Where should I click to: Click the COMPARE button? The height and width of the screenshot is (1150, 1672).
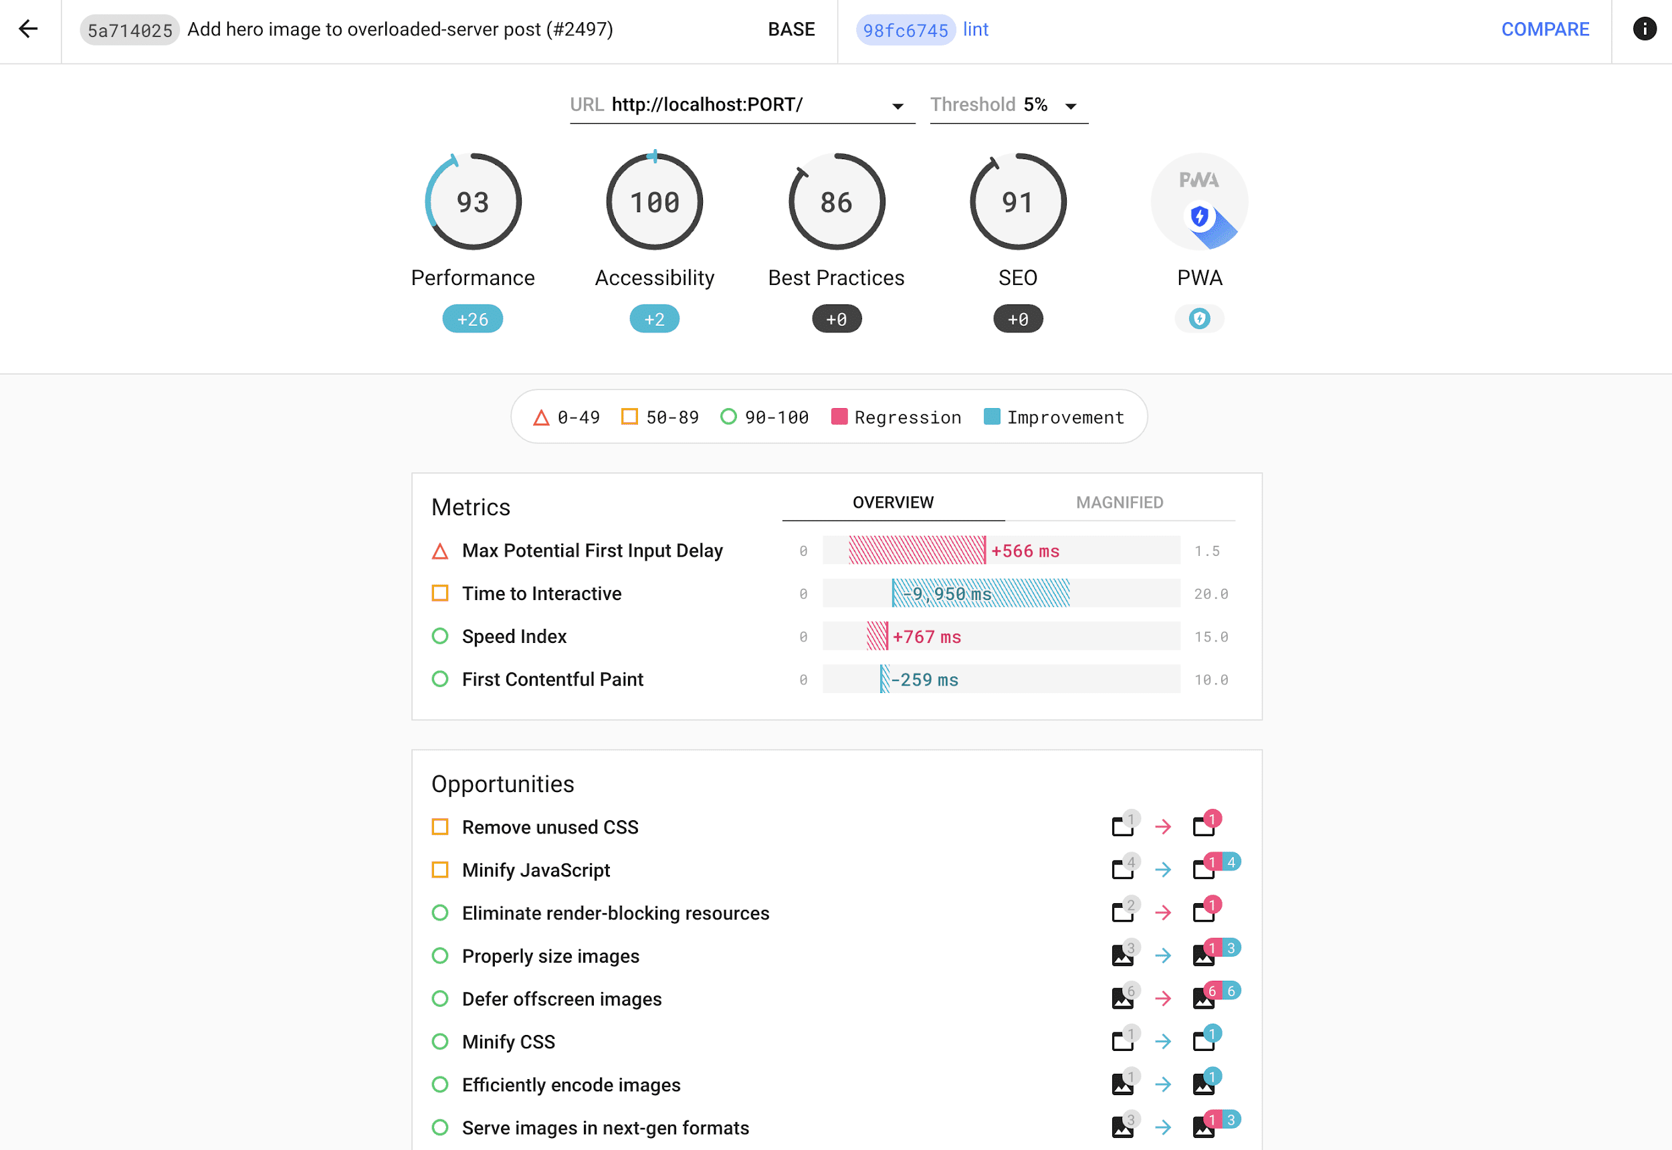point(1545,28)
